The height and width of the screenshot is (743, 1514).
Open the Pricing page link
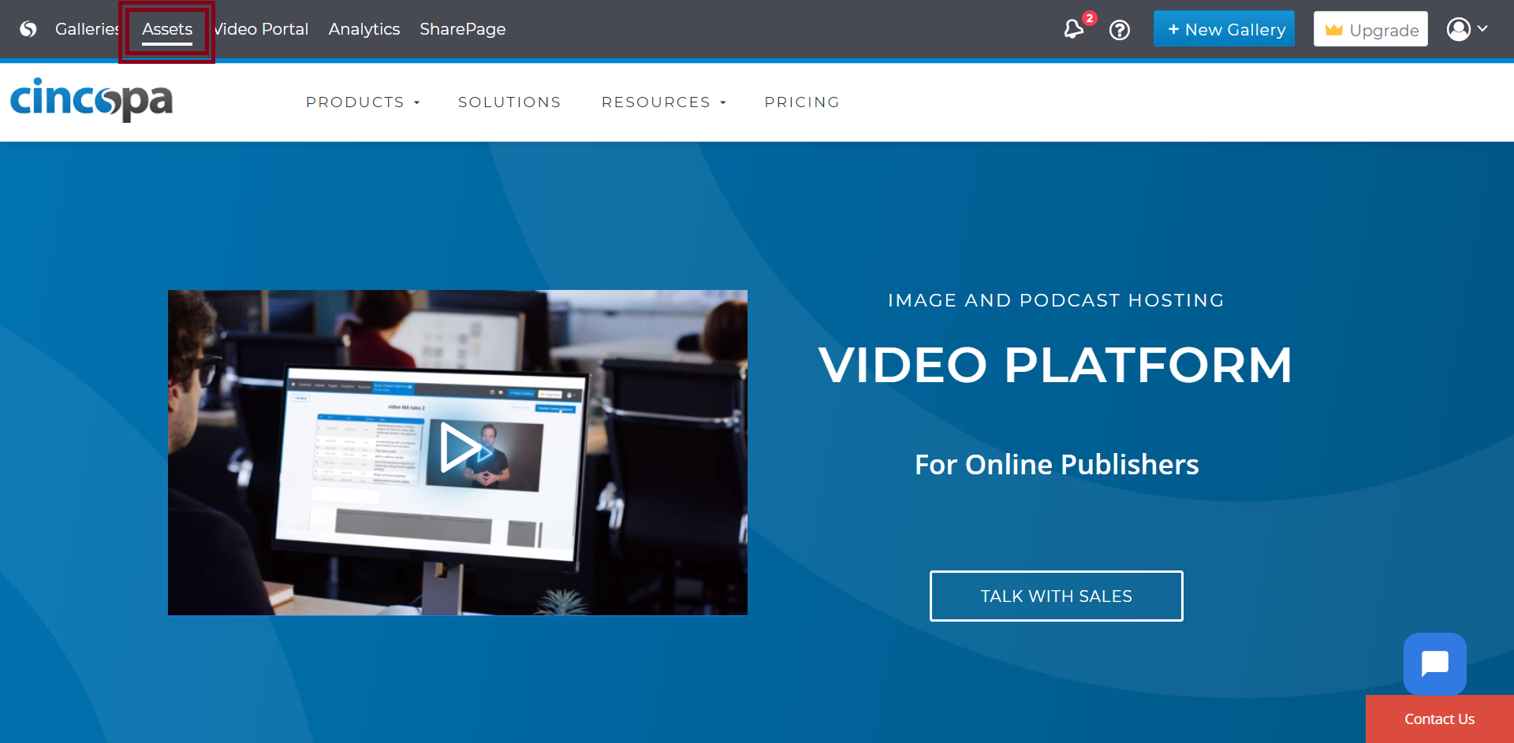coord(801,102)
